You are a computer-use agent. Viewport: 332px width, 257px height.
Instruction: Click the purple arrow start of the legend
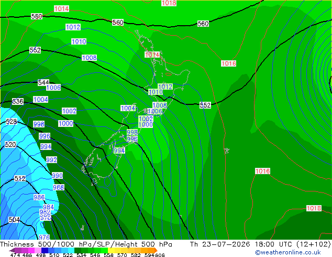(12, 250)
